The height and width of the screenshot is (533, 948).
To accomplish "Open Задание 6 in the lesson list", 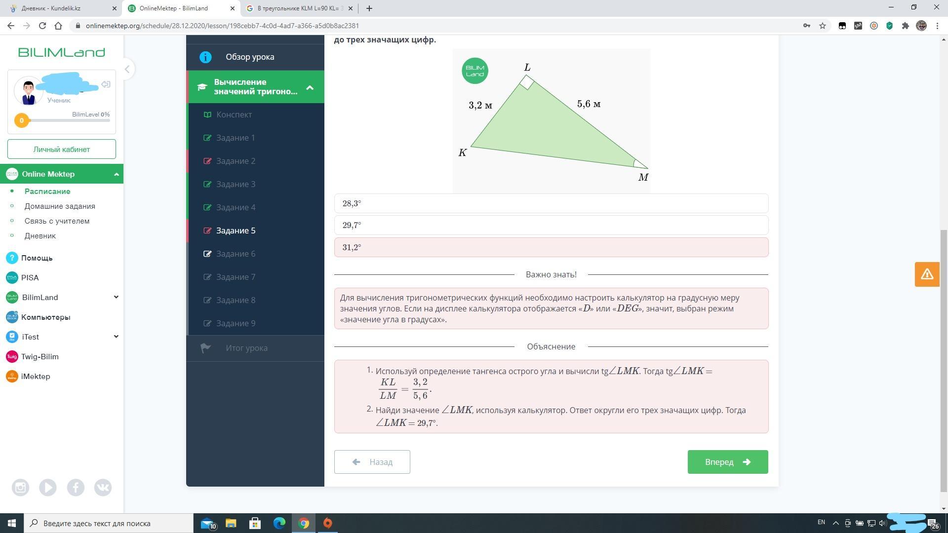I will pyautogui.click(x=236, y=254).
